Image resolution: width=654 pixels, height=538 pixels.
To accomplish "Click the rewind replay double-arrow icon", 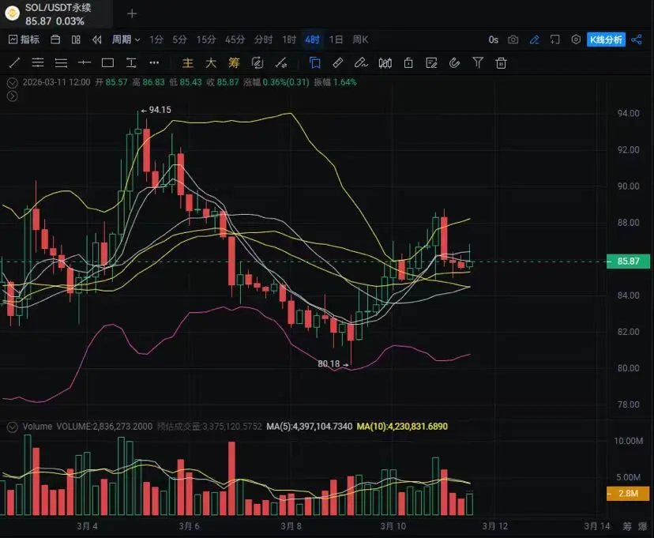I will [x=97, y=40].
